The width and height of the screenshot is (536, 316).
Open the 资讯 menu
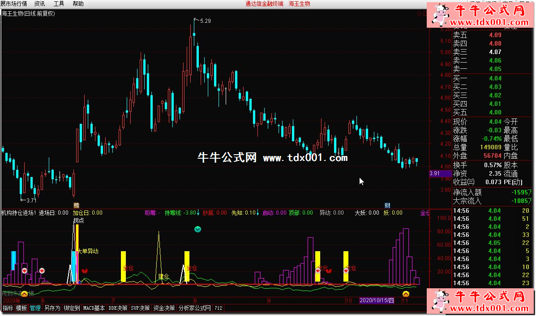coord(40,4)
